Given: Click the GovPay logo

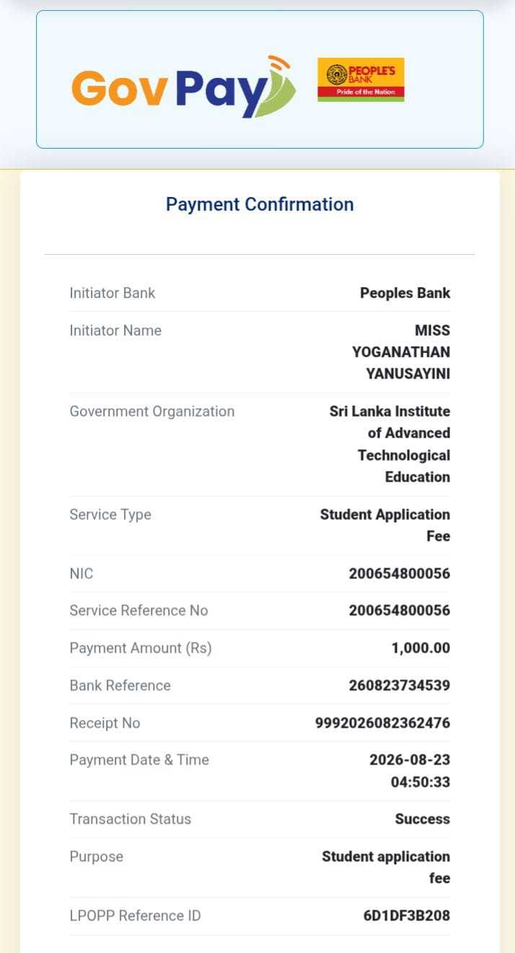Looking at the screenshot, I should [184, 86].
